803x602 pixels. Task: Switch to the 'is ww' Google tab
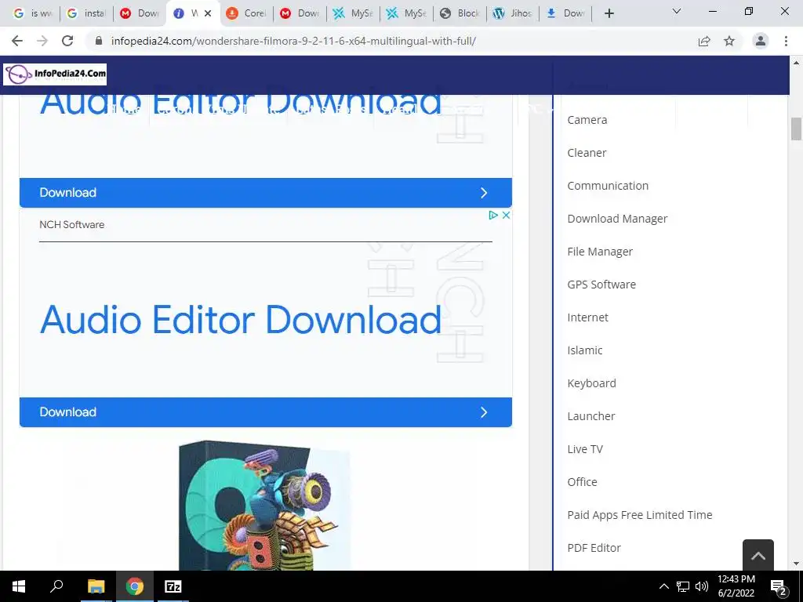tap(32, 14)
